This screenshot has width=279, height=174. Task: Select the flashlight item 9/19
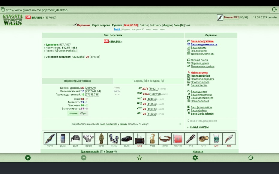(x=191, y=138)
